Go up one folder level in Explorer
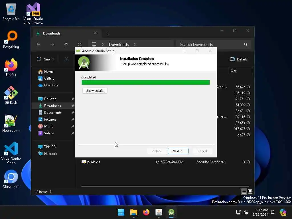 click(x=66, y=44)
